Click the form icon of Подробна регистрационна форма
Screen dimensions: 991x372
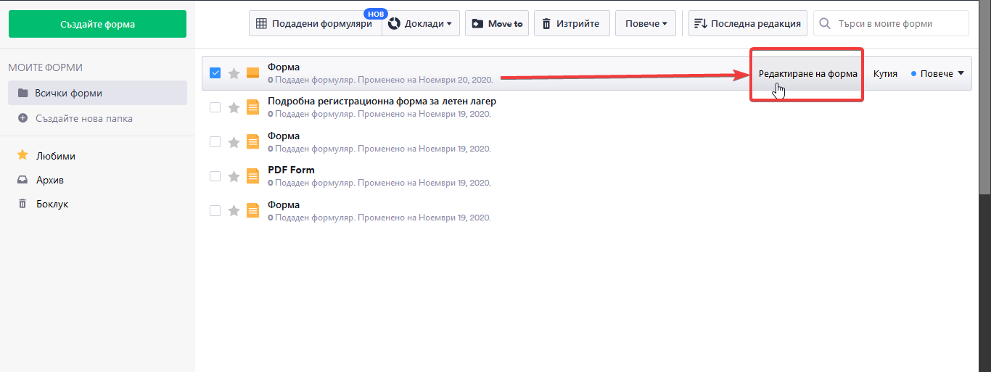click(x=252, y=107)
